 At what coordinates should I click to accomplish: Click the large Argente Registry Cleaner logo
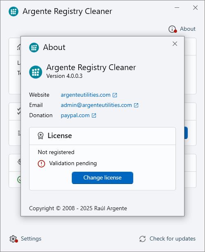(x=36, y=72)
